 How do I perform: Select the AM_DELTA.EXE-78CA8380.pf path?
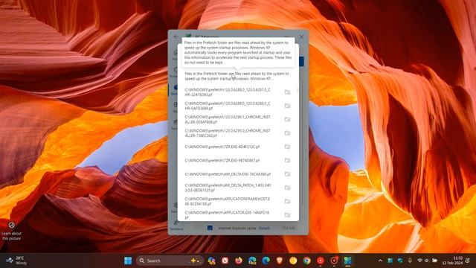pyautogui.click(x=228, y=174)
